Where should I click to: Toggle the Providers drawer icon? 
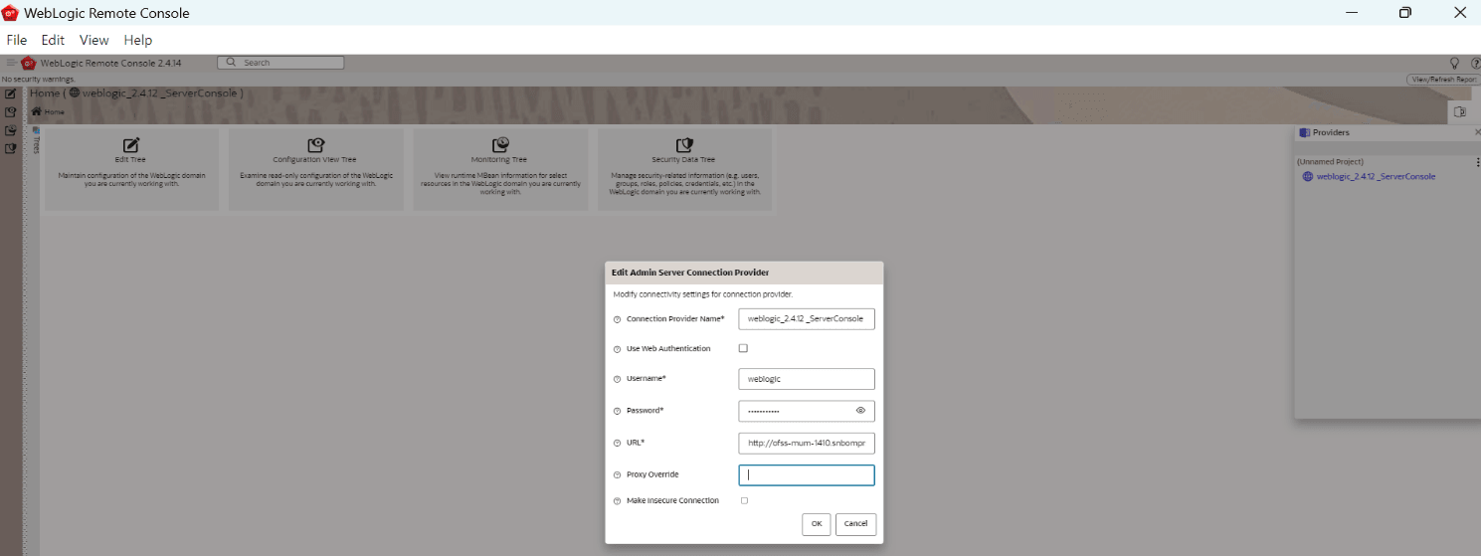coord(1460,111)
